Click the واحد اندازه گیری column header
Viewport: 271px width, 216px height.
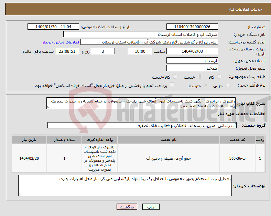pos(99,140)
